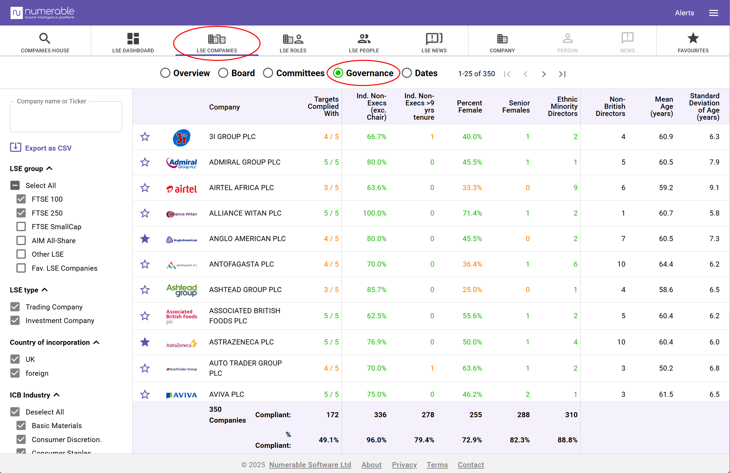
Task: Switch to the LSE News tab
Action: click(x=434, y=43)
